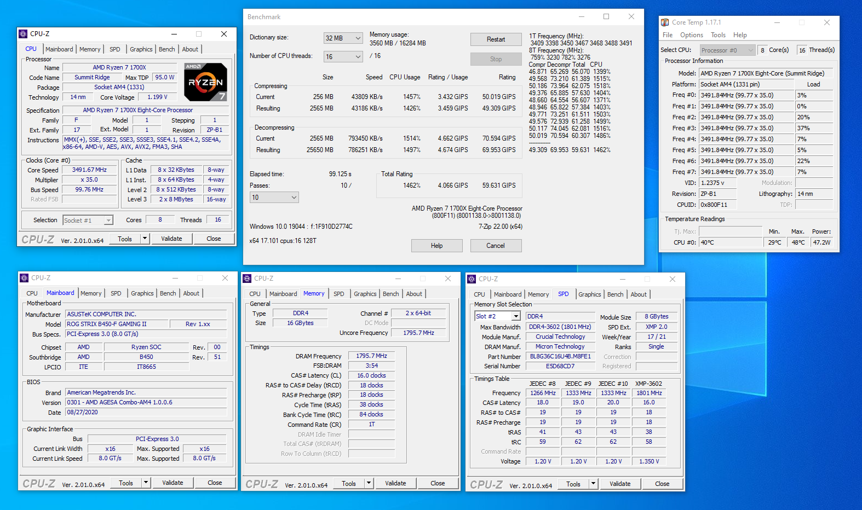Click Validate button in CPU-Z CPU window

tap(172, 239)
